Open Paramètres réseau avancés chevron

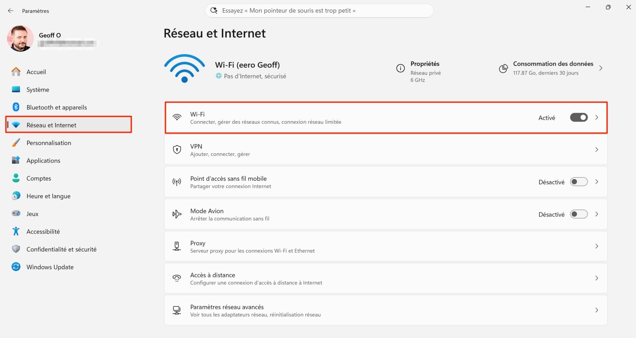tap(597, 310)
